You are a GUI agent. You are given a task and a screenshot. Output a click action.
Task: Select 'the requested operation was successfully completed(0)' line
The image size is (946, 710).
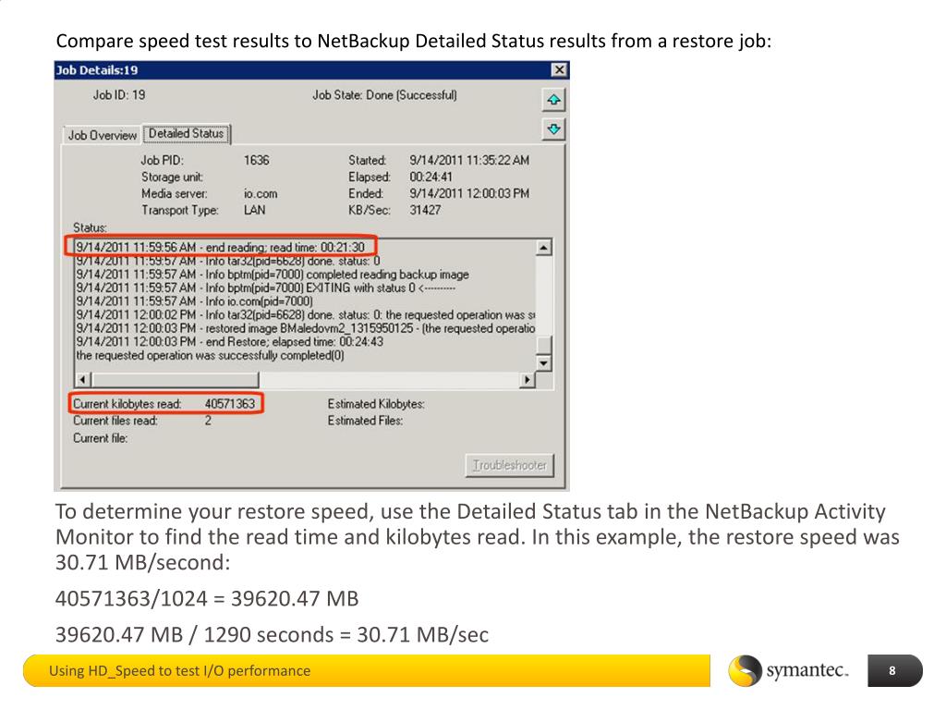210,355
